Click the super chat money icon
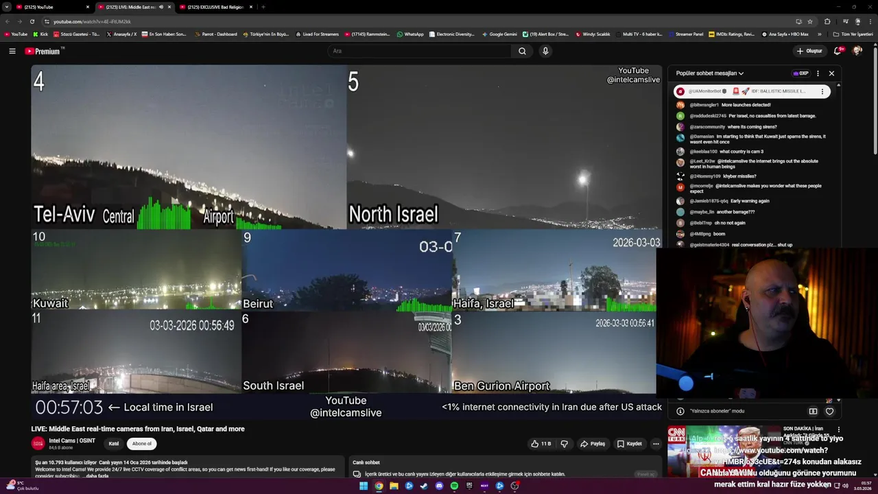The height and width of the screenshot is (494, 878). (x=813, y=411)
